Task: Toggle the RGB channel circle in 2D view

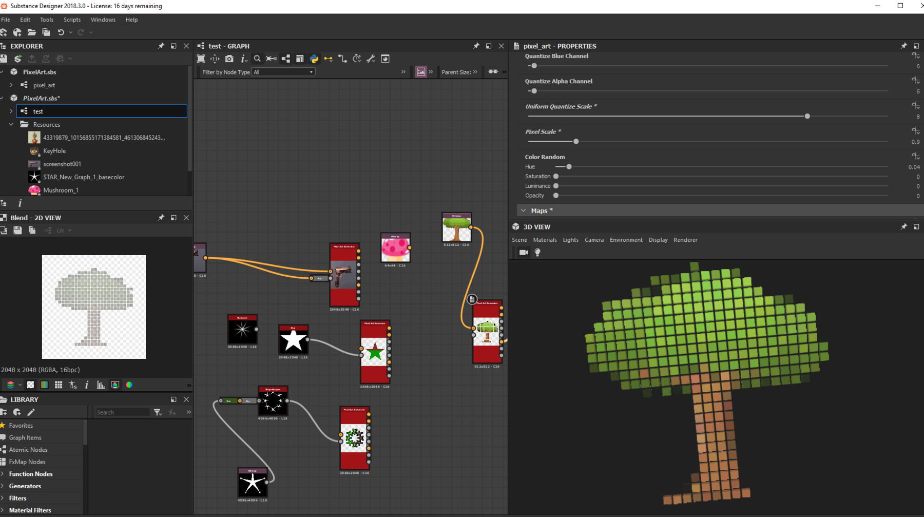Action: pyautogui.click(x=129, y=385)
